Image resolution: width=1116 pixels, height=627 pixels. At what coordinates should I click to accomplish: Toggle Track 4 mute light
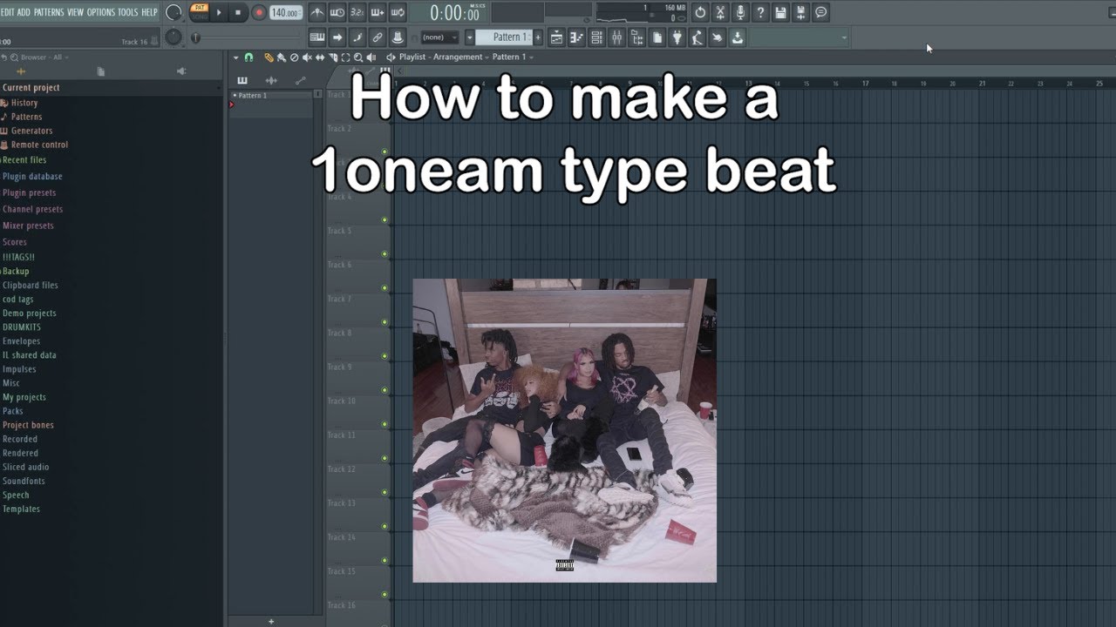coord(384,220)
